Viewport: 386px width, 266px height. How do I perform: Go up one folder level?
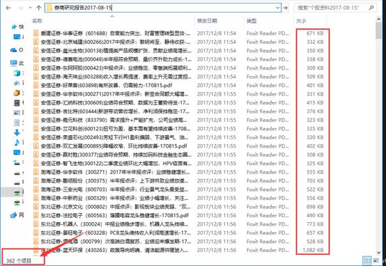tap(38, 8)
